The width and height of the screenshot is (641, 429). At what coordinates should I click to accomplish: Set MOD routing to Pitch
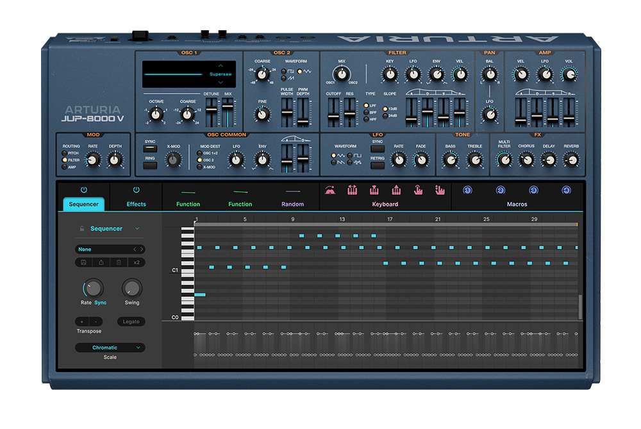point(64,153)
